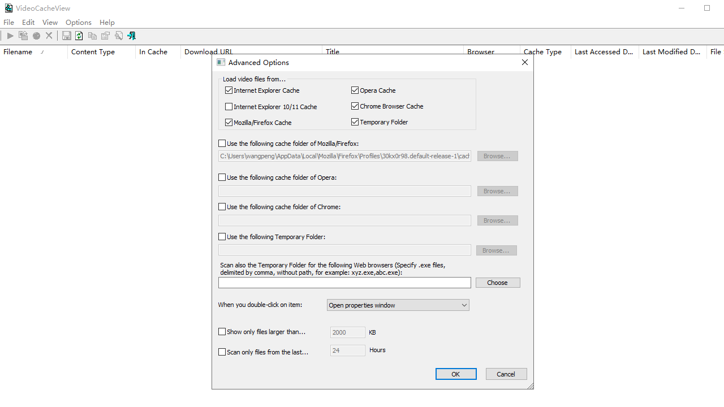Click the Properties toolbar icon
This screenshot has height=407, width=724.
coord(105,36)
